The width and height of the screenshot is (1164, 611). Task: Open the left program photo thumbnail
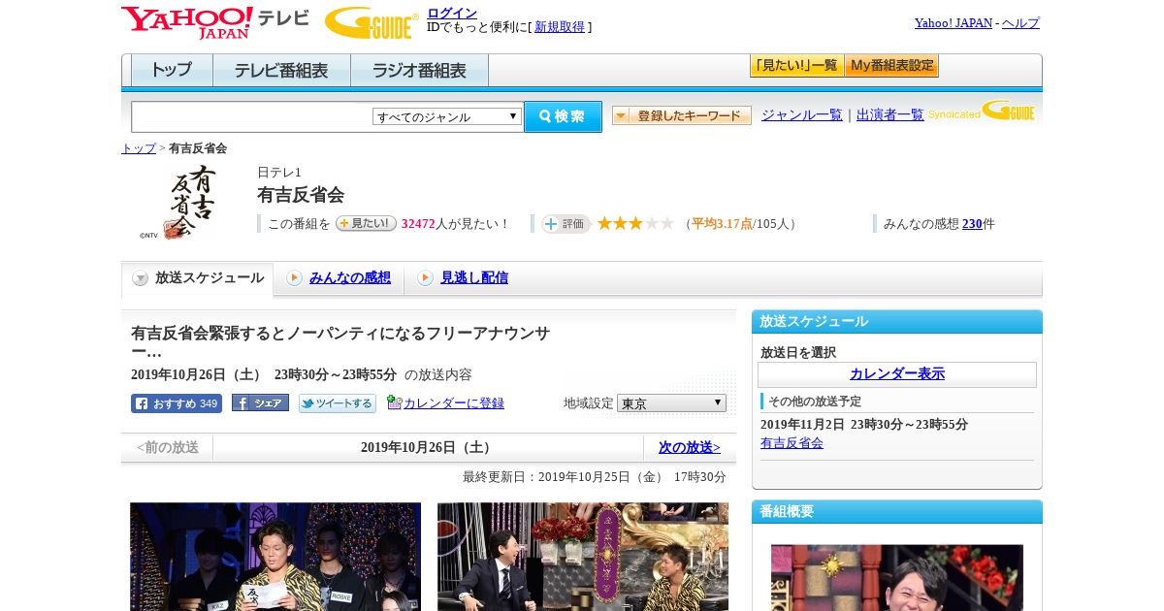(275, 557)
